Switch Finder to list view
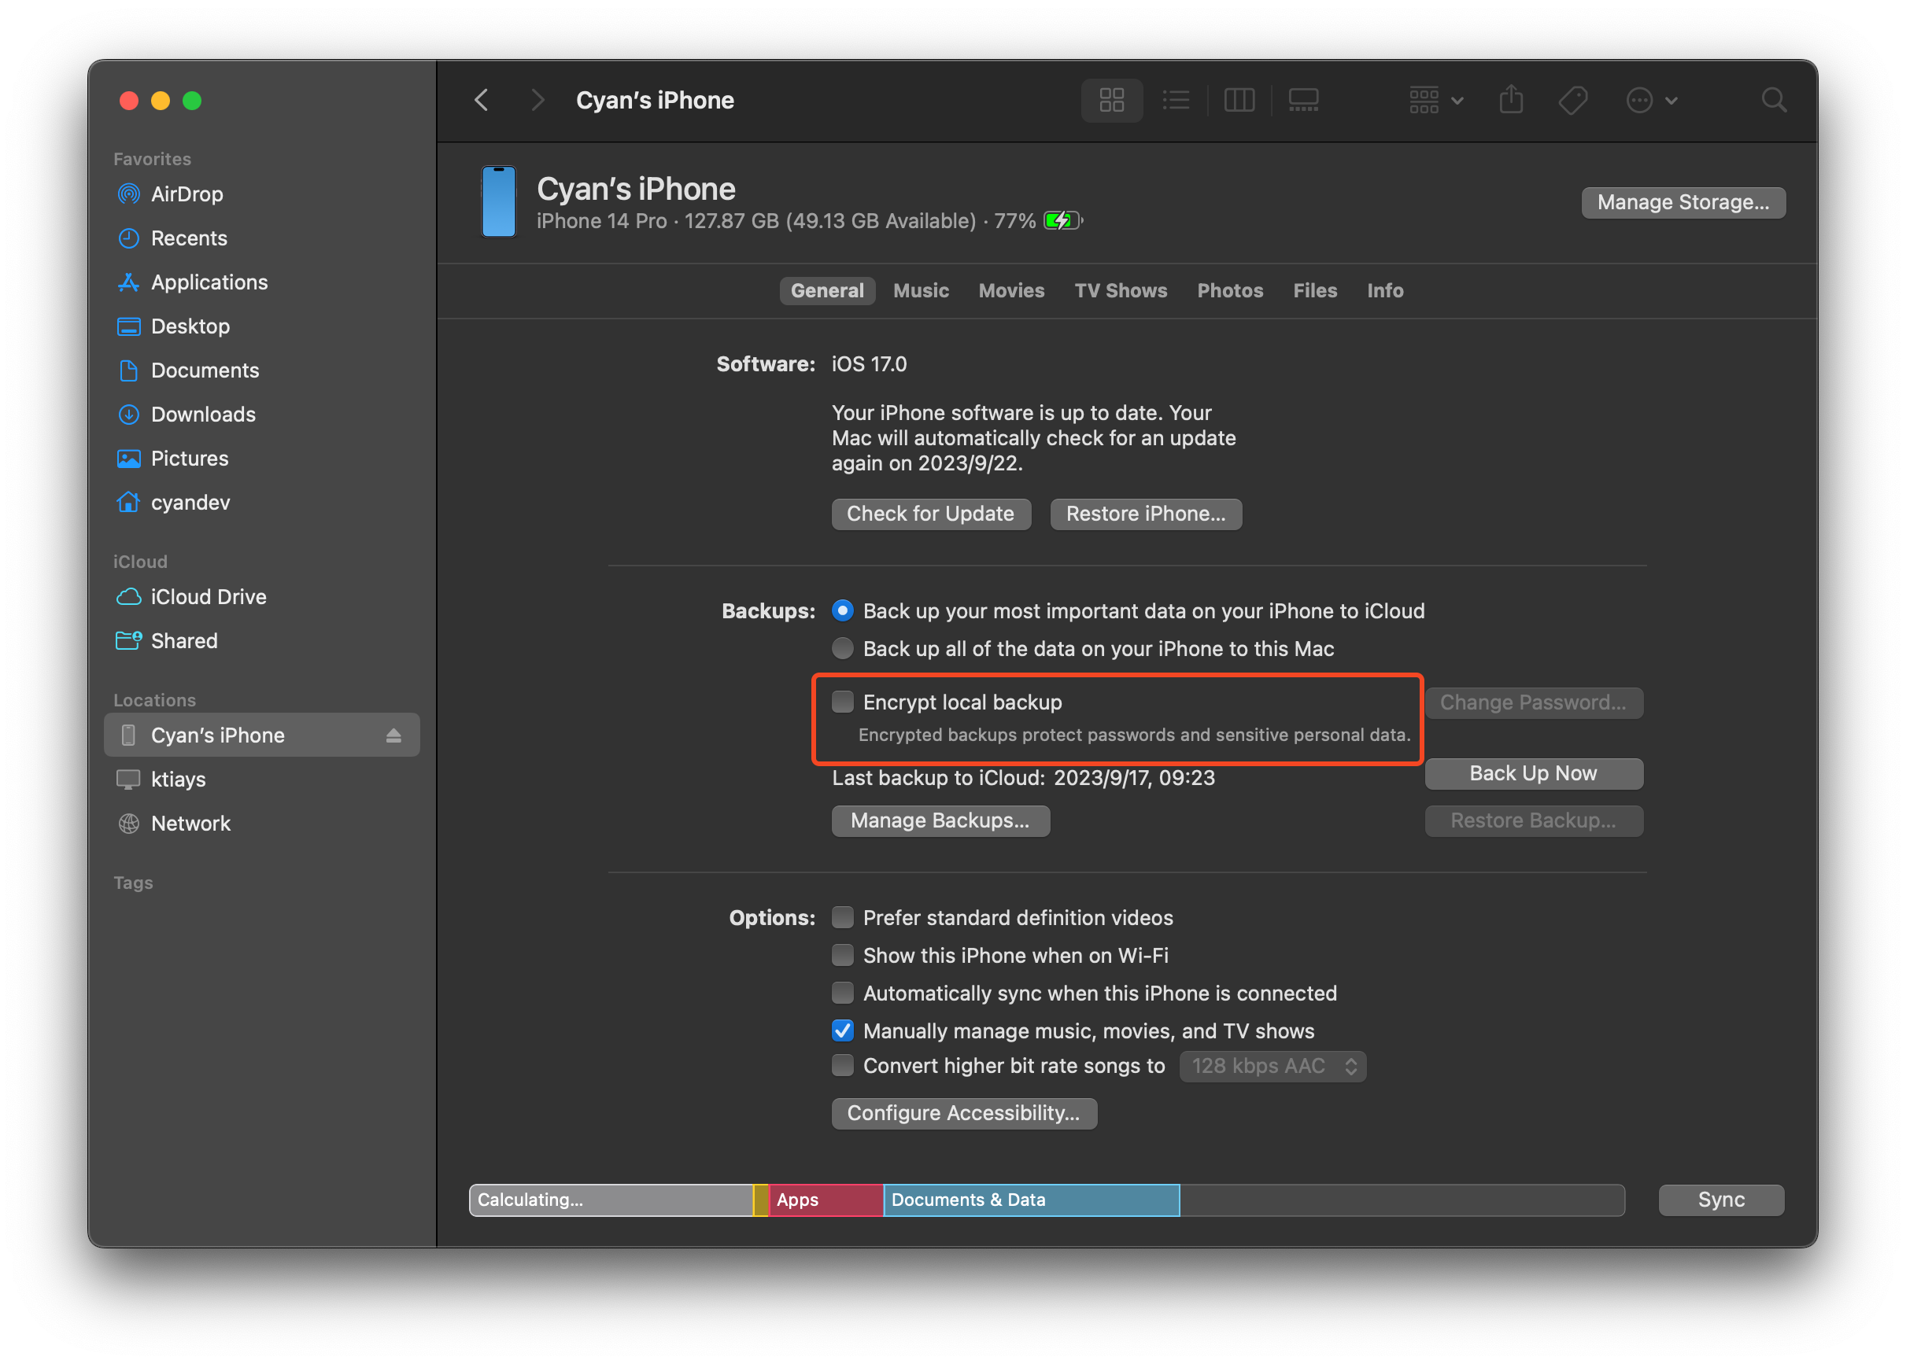 pyautogui.click(x=1175, y=101)
